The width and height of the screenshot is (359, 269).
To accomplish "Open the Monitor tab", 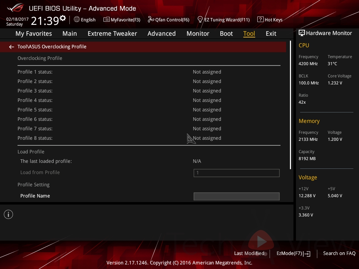I will coord(198,34).
